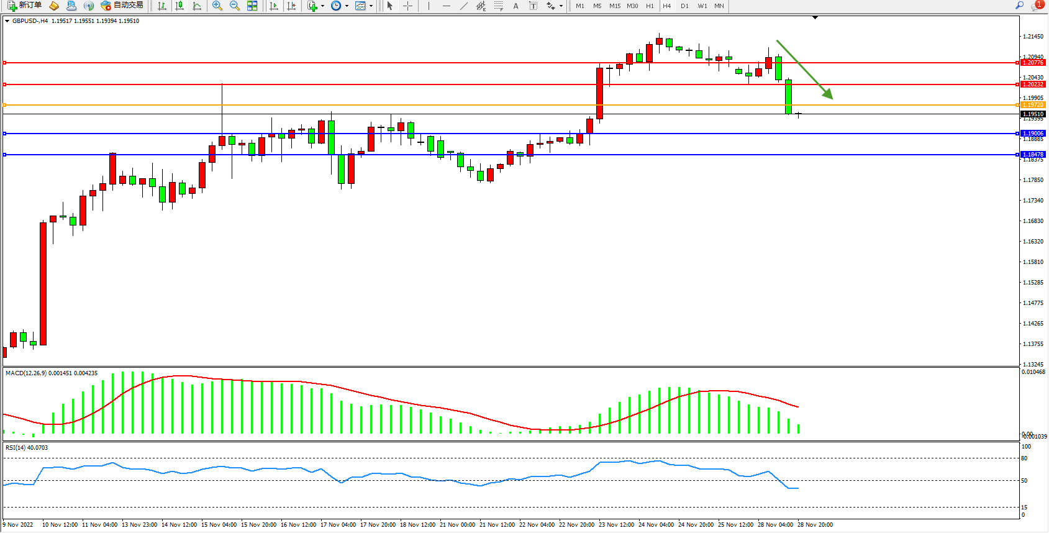The width and height of the screenshot is (1049, 533).
Task: Open the search magnifier in top right
Action: [x=1019, y=6]
